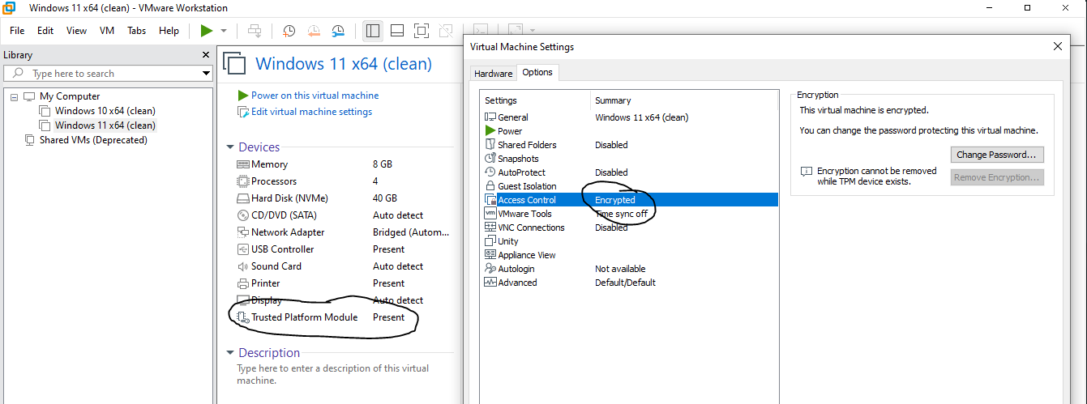
Task: Close the Library panel
Action: 206,55
